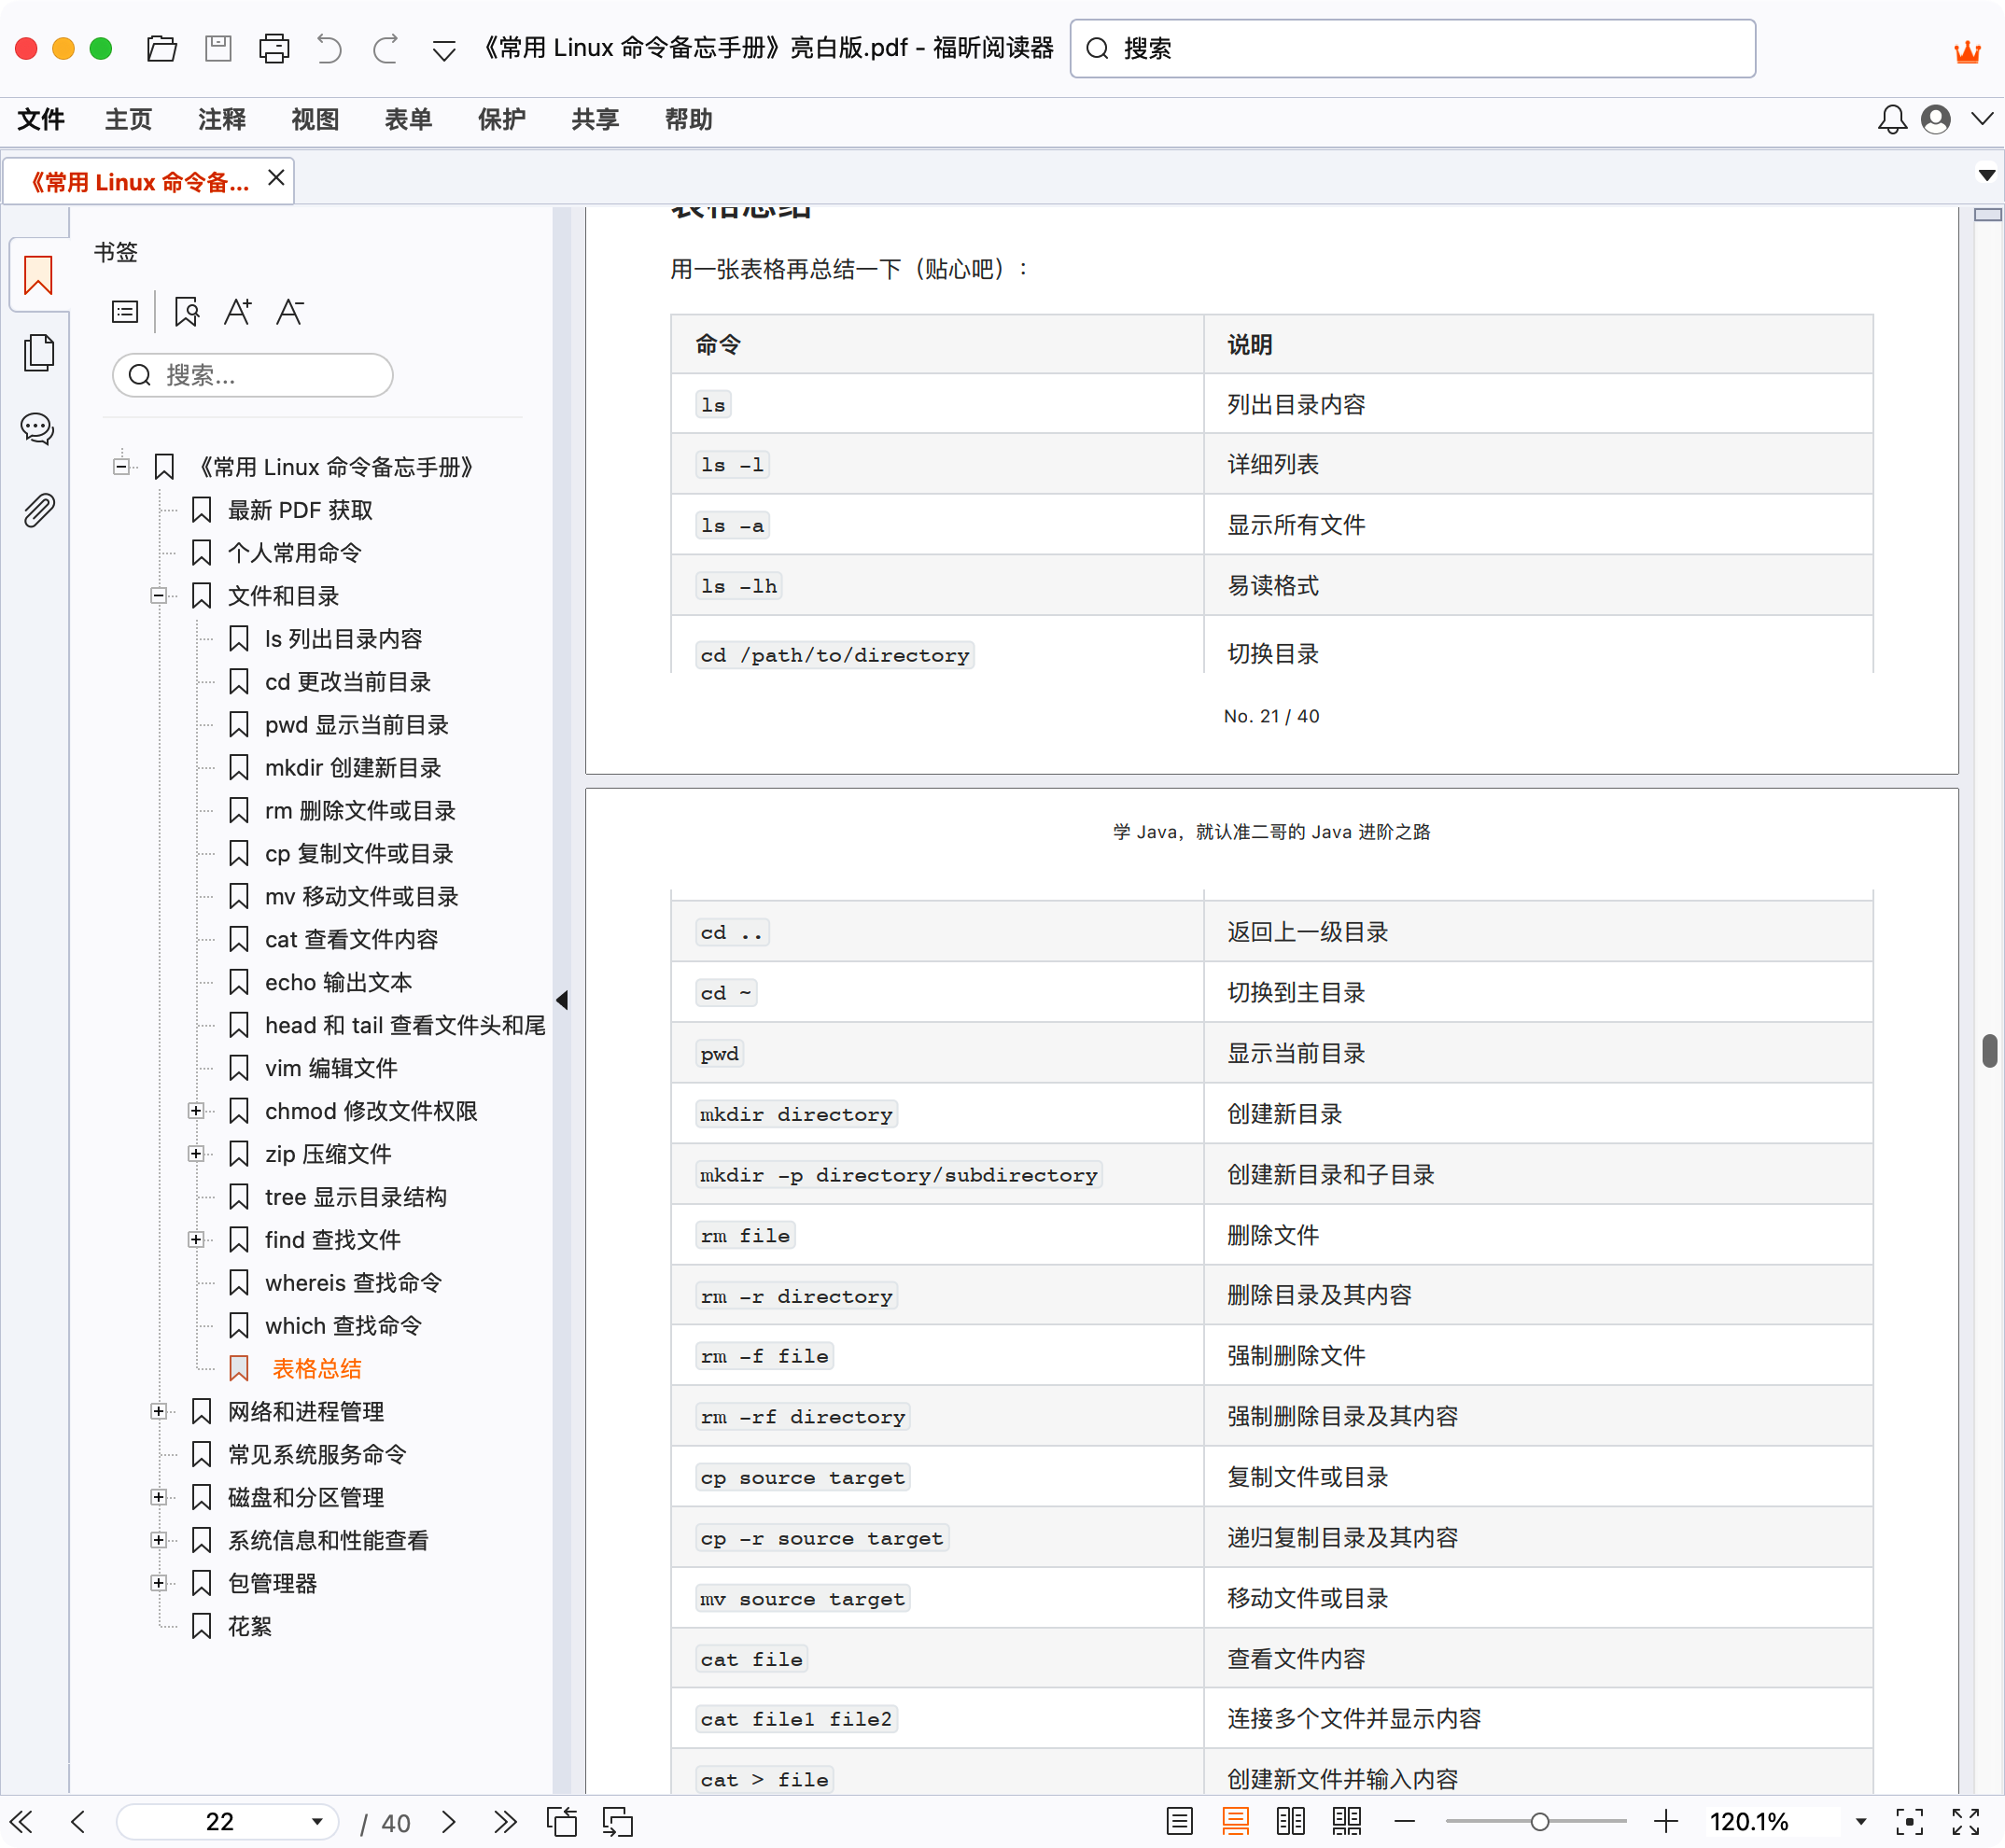The width and height of the screenshot is (2005, 1848).
Task: Click the Save icon in the title bar
Action: point(219,48)
